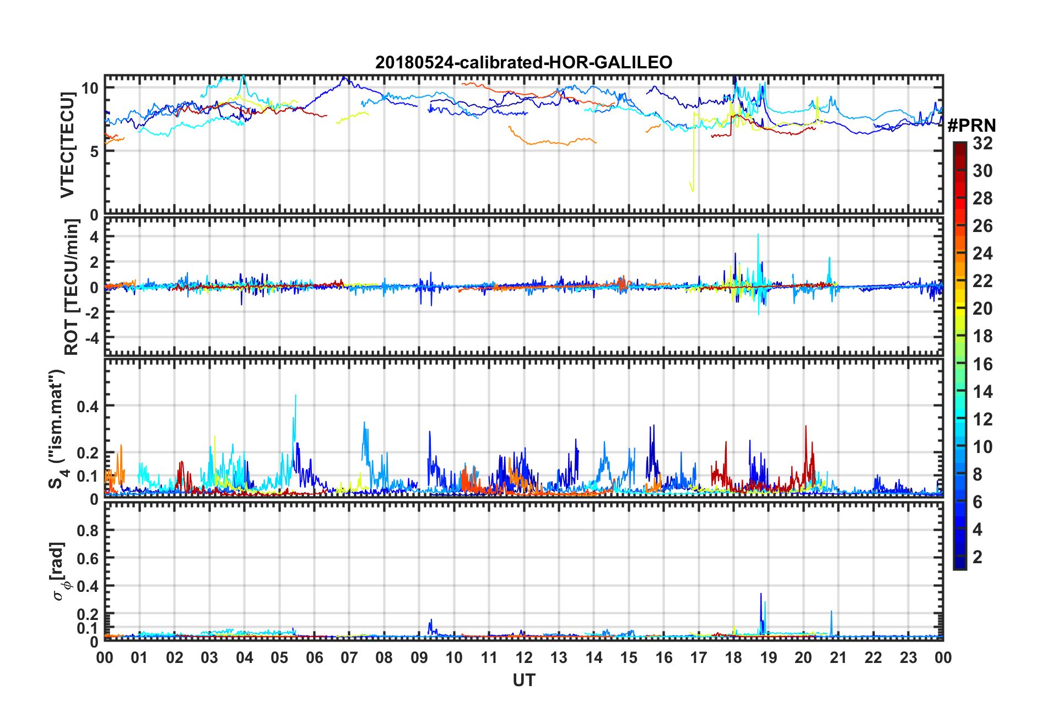Click the "VTEC[TECU]" y-axis label
The height and width of the screenshot is (712, 1048).
[x=67, y=145]
